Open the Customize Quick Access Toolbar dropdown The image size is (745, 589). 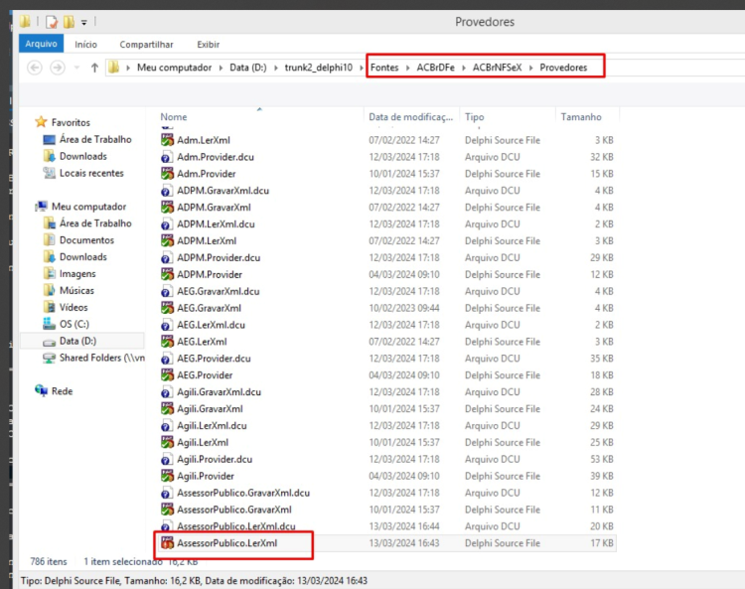[84, 22]
